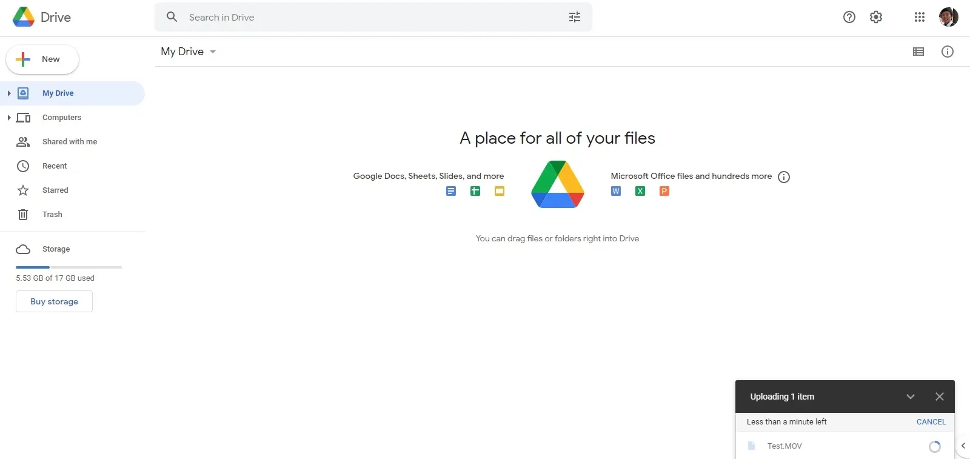Click 'A place for all of your files' heading
970x459 pixels.
pos(558,138)
